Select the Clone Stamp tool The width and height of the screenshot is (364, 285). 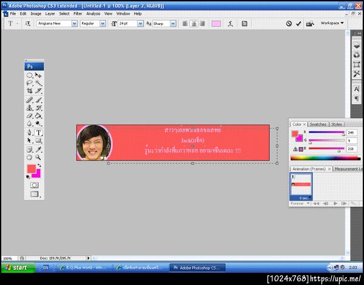click(30, 108)
